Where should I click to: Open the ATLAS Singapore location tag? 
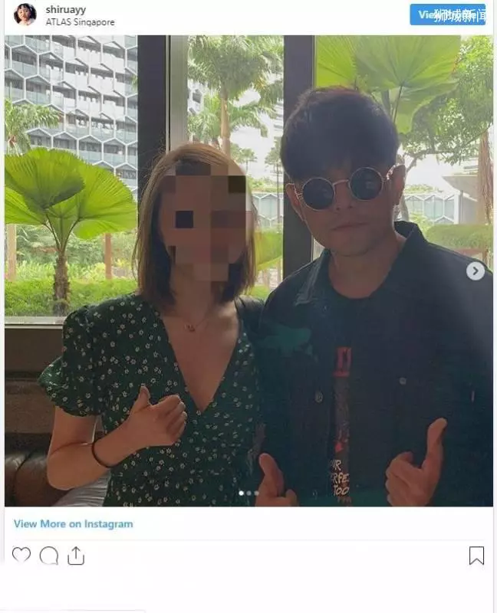[81, 22]
